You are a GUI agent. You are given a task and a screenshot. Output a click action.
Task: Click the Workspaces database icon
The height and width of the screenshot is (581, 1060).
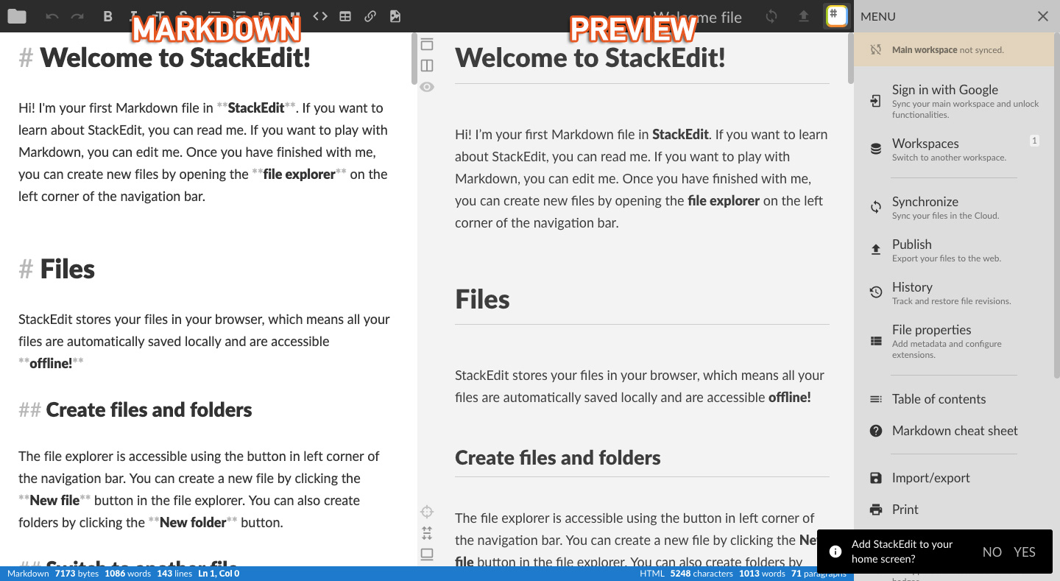click(x=876, y=149)
